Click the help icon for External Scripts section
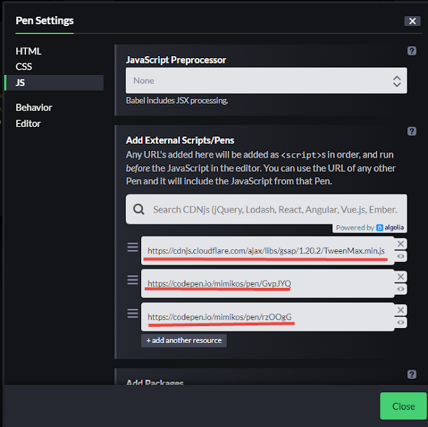The height and width of the screenshot is (427, 428). click(412, 132)
